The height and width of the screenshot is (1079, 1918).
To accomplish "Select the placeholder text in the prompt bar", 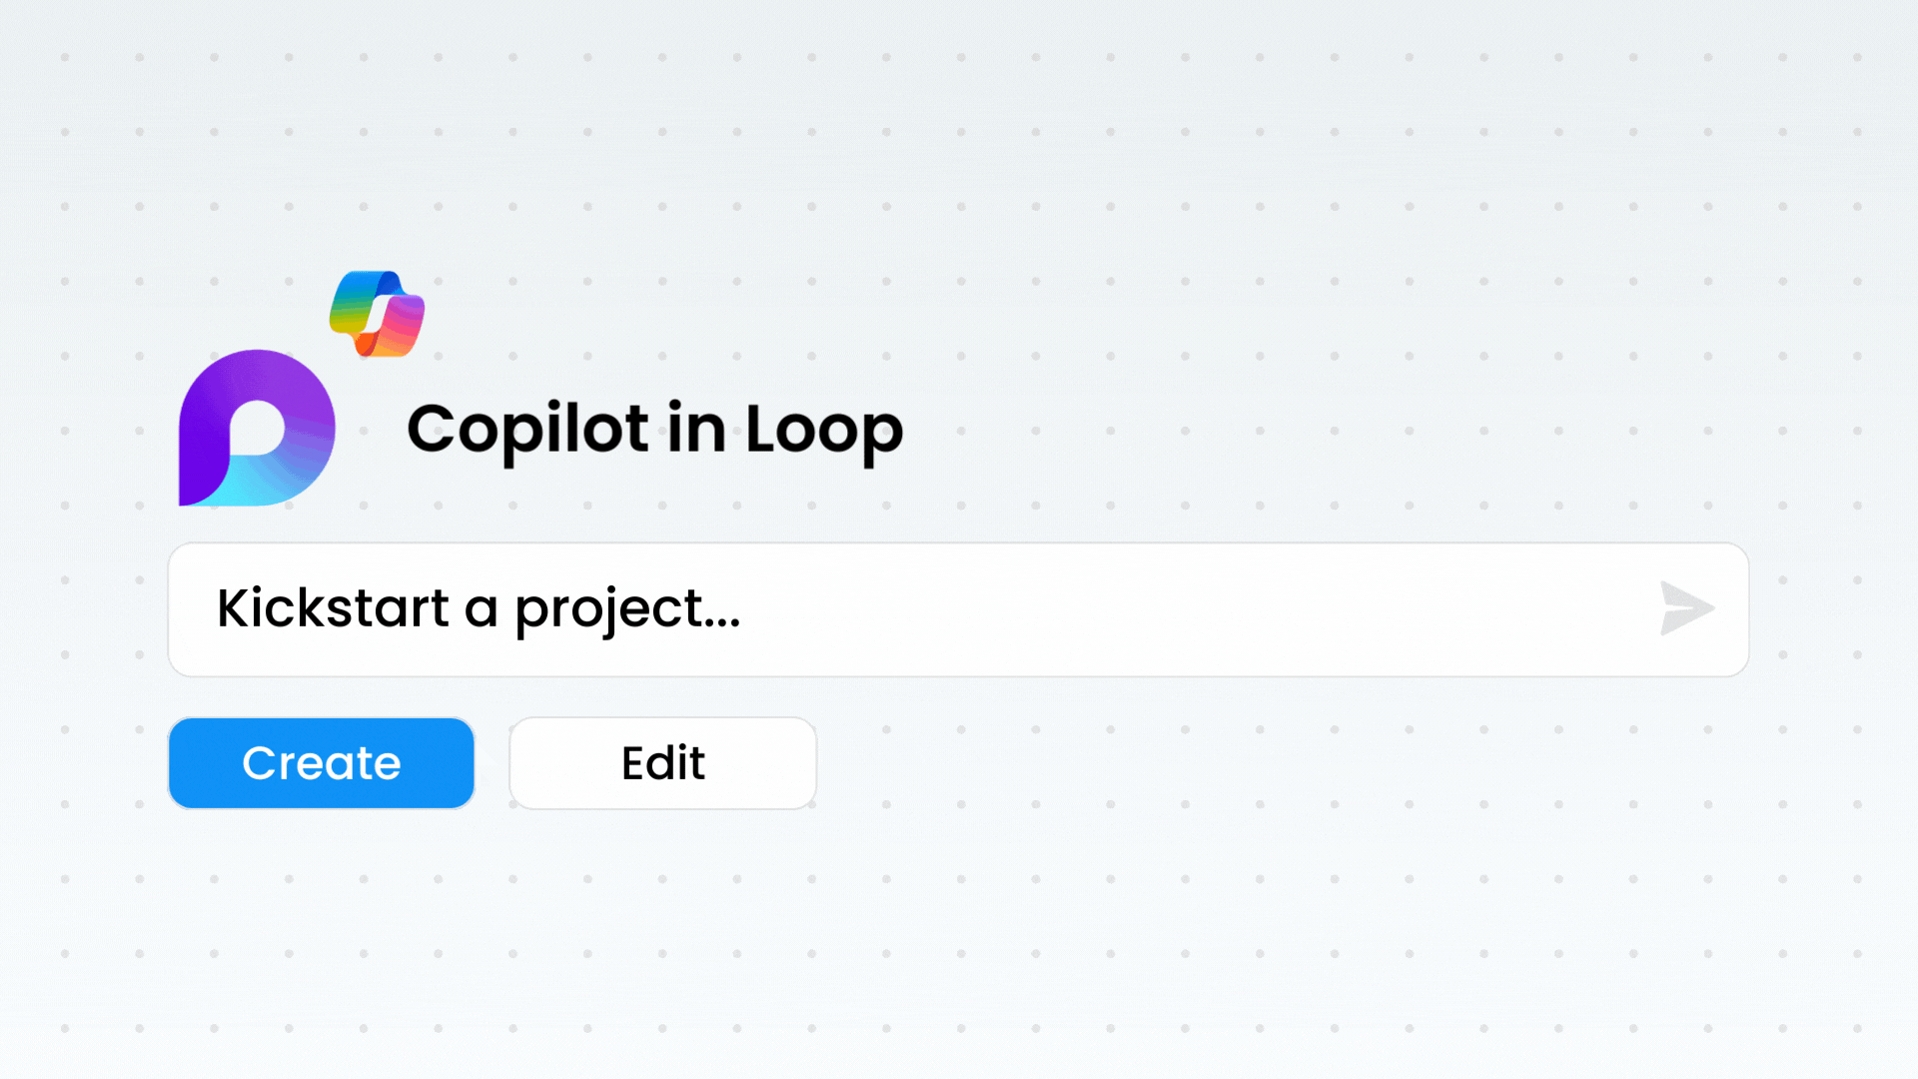I will click(478, 609).
